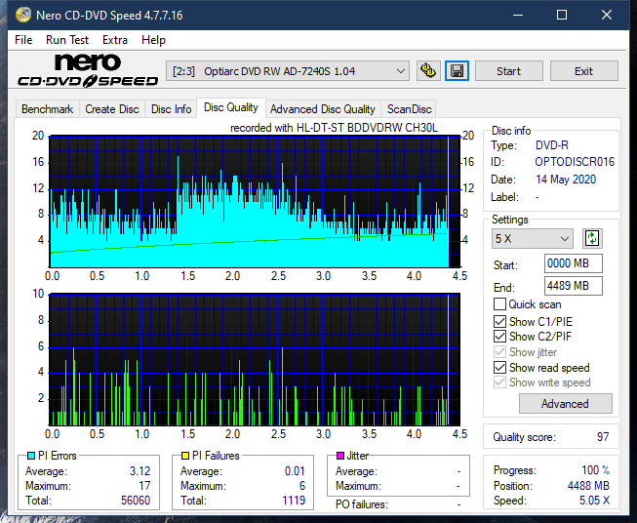Click the yellow PI Failures color swatch
637x523 pixels.
[185, 456]
